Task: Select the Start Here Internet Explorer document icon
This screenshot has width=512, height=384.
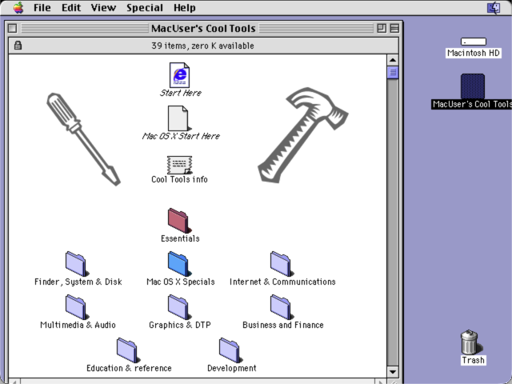Action: point(179,75)
